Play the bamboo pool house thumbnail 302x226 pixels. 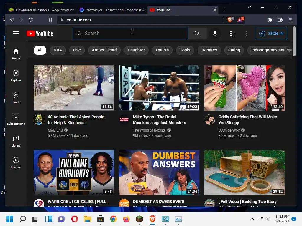(x=244, y=172)
